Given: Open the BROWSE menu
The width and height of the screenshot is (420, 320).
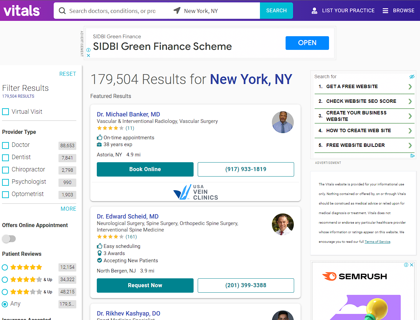Looking at the screenshot, I should click(398, 11).
